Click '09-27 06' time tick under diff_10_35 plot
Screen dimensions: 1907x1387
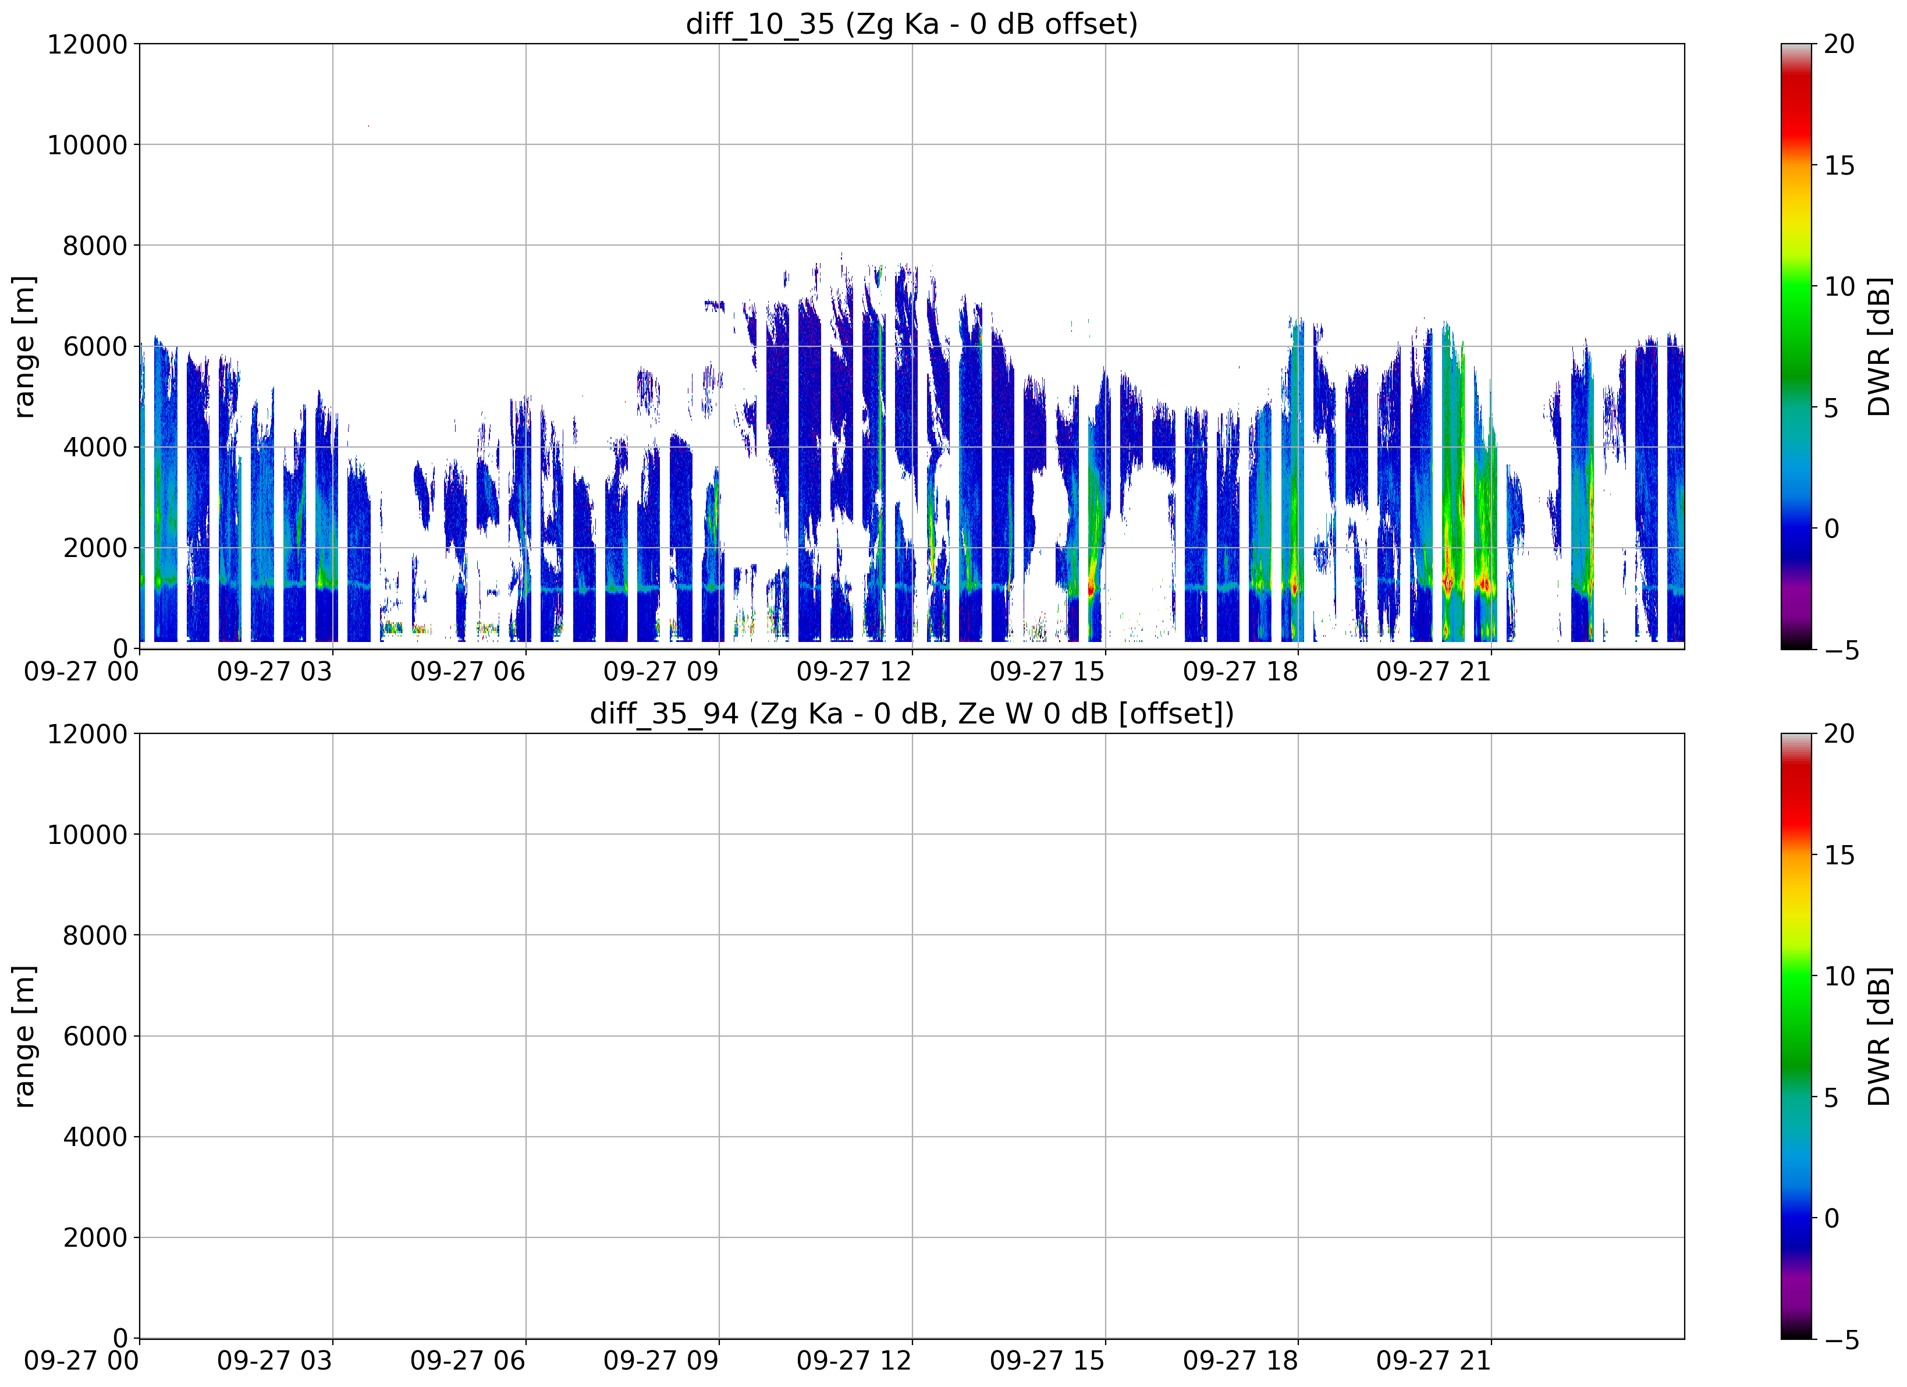coord(467,672)
